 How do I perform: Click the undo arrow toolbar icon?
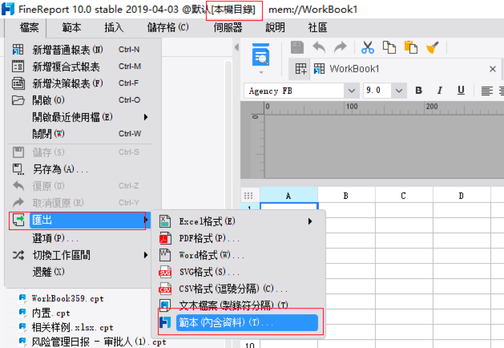pos(319,47)
